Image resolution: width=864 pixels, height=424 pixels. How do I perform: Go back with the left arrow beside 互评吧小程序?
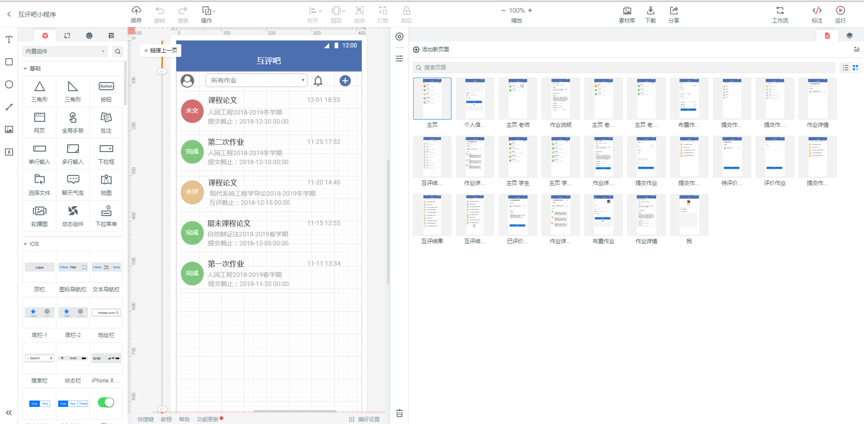coord(9,14)
